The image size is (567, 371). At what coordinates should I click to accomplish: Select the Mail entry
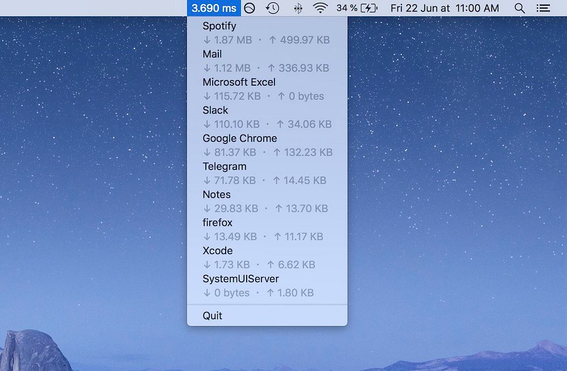[x=212, y=54]
